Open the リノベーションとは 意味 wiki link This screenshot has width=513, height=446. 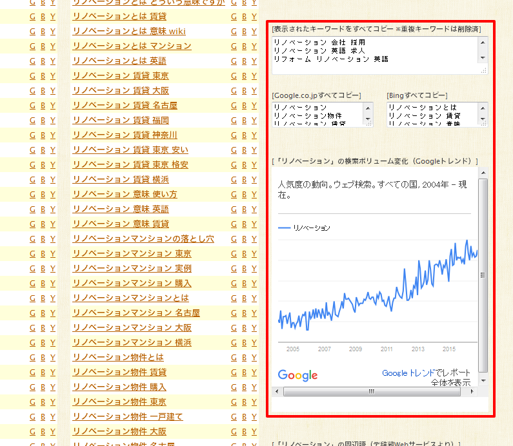[x=129, y=32]
